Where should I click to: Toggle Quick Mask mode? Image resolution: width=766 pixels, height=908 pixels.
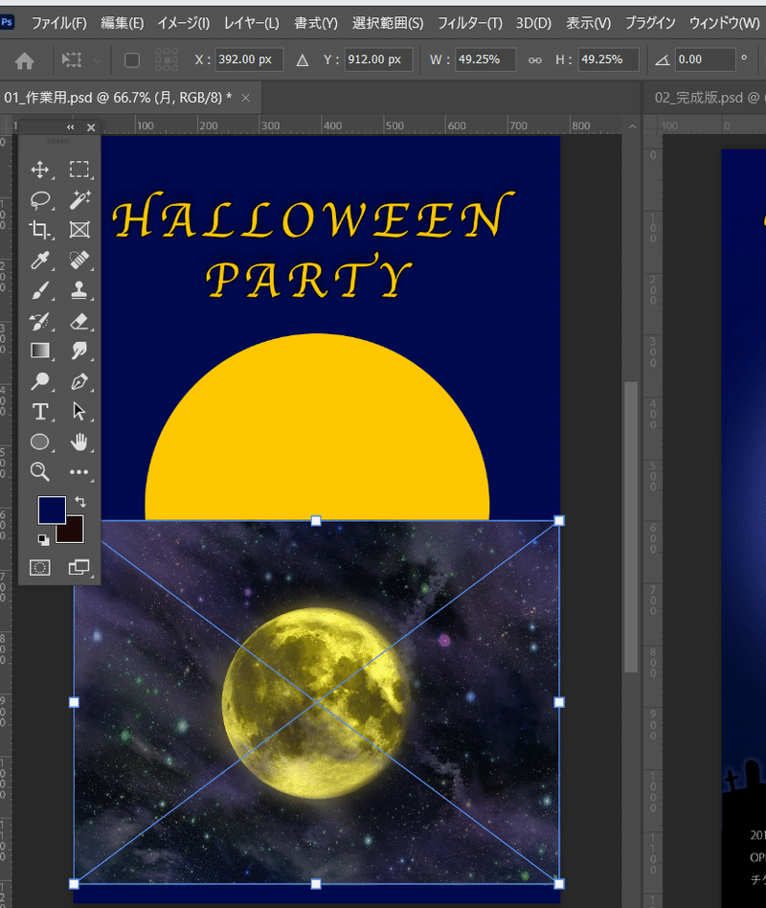click(40, 567)
